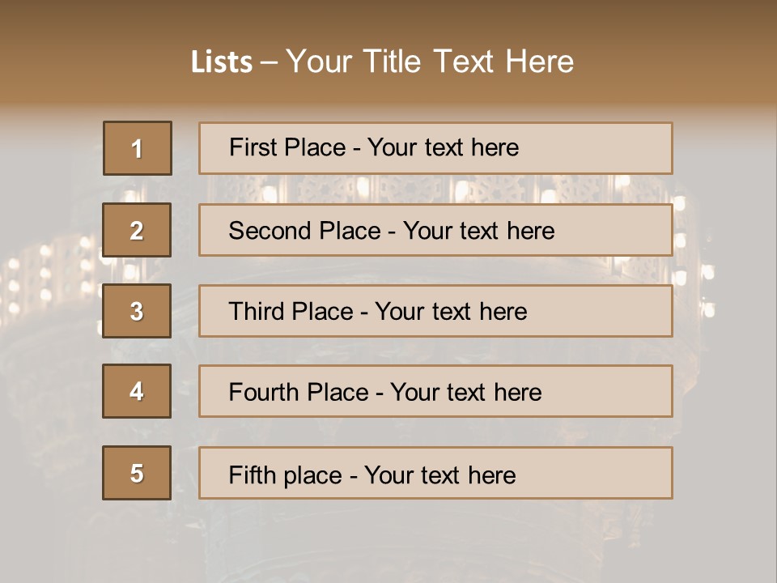Click "Your text here" in the Third Place row
Screen dimensions: 777x583
coord(451,312)
